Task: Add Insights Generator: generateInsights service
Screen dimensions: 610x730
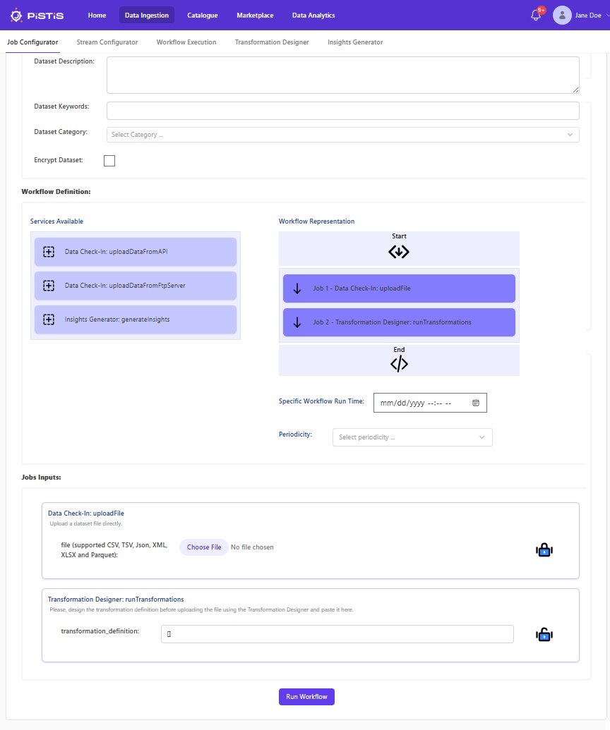Action: [136, 320]
